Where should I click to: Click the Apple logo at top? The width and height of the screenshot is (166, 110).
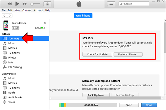[x=79, y=4]
